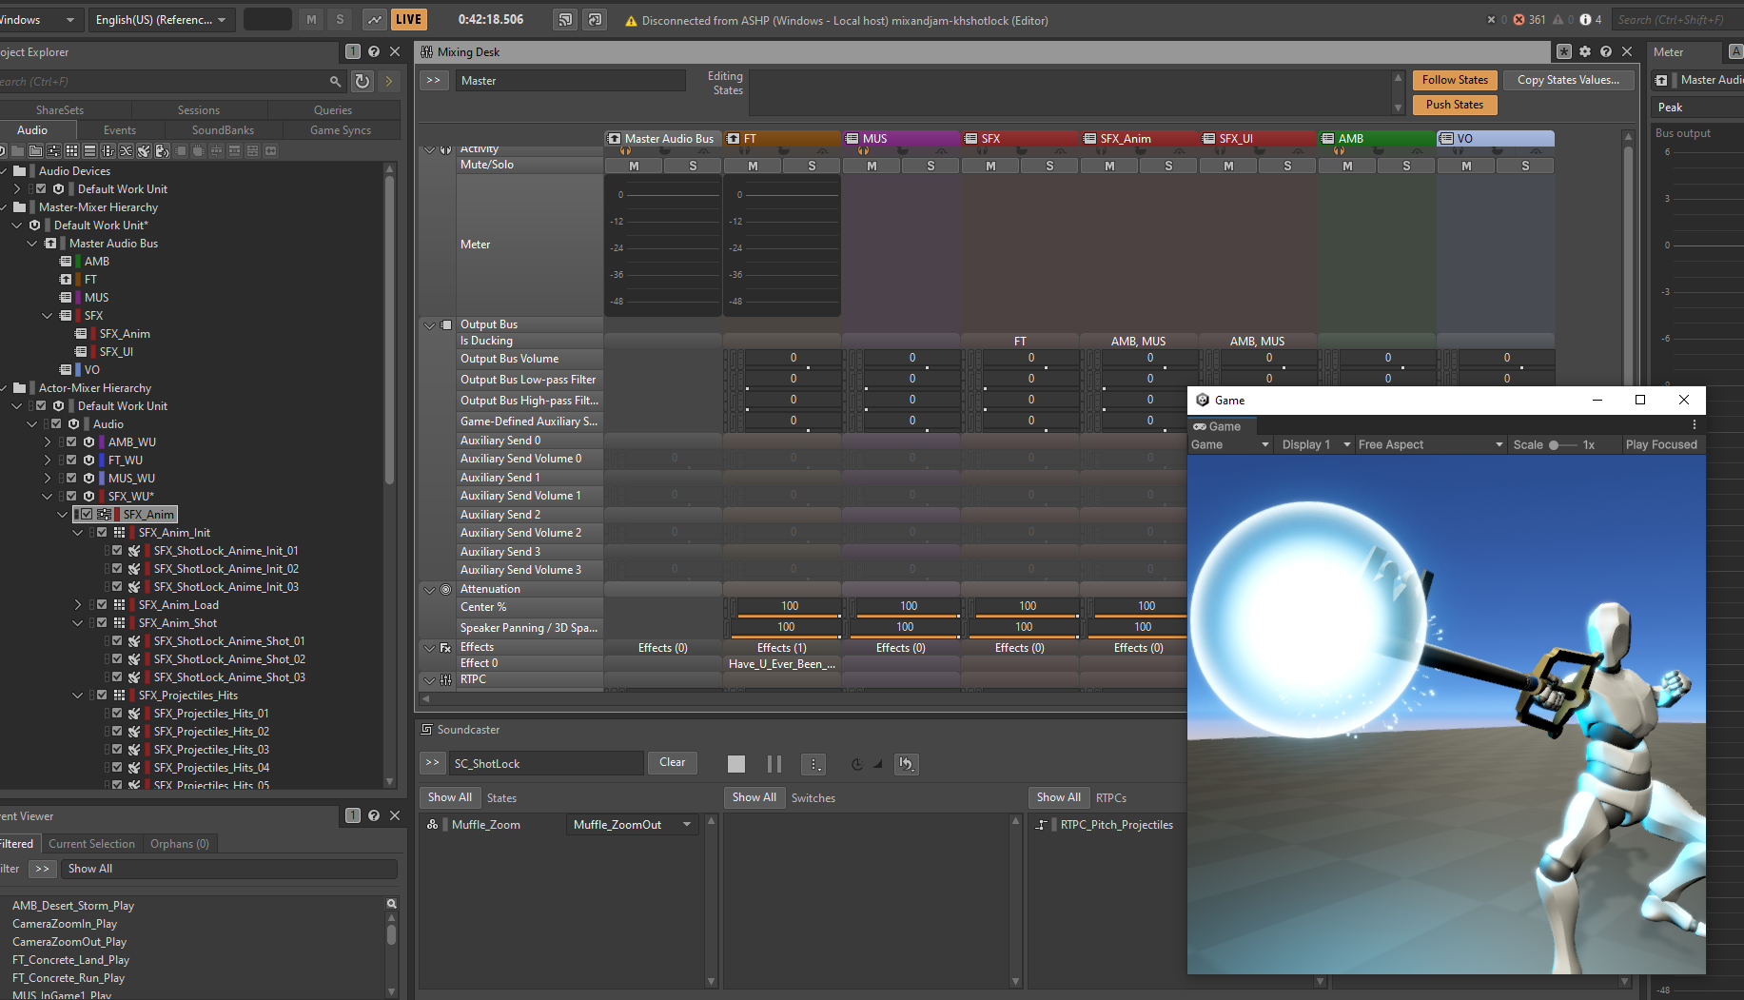Open Mixing Desk settings gear
The image size is (1744, 1000).
pos(1585,52)
